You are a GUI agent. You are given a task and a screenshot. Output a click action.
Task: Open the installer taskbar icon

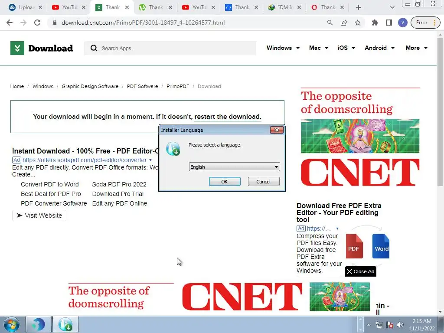65,324
